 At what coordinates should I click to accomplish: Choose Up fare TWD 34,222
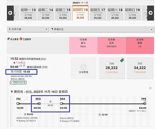tap(140, 68)
